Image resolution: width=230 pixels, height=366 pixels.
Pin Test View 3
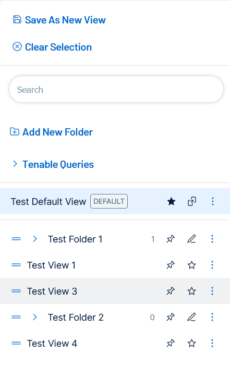[171, 291]
